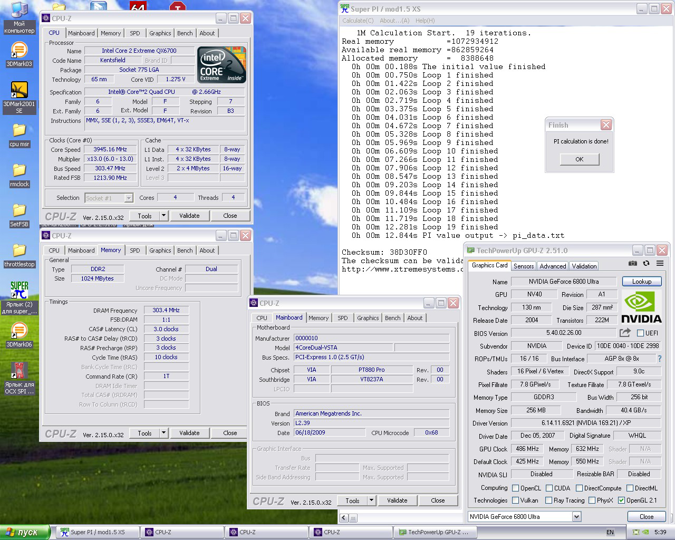The height and width of the screenshot is (540, 675).
Task: Expand Tools arrow in CPU-Z Mainboard window
Action: (371, 500)
